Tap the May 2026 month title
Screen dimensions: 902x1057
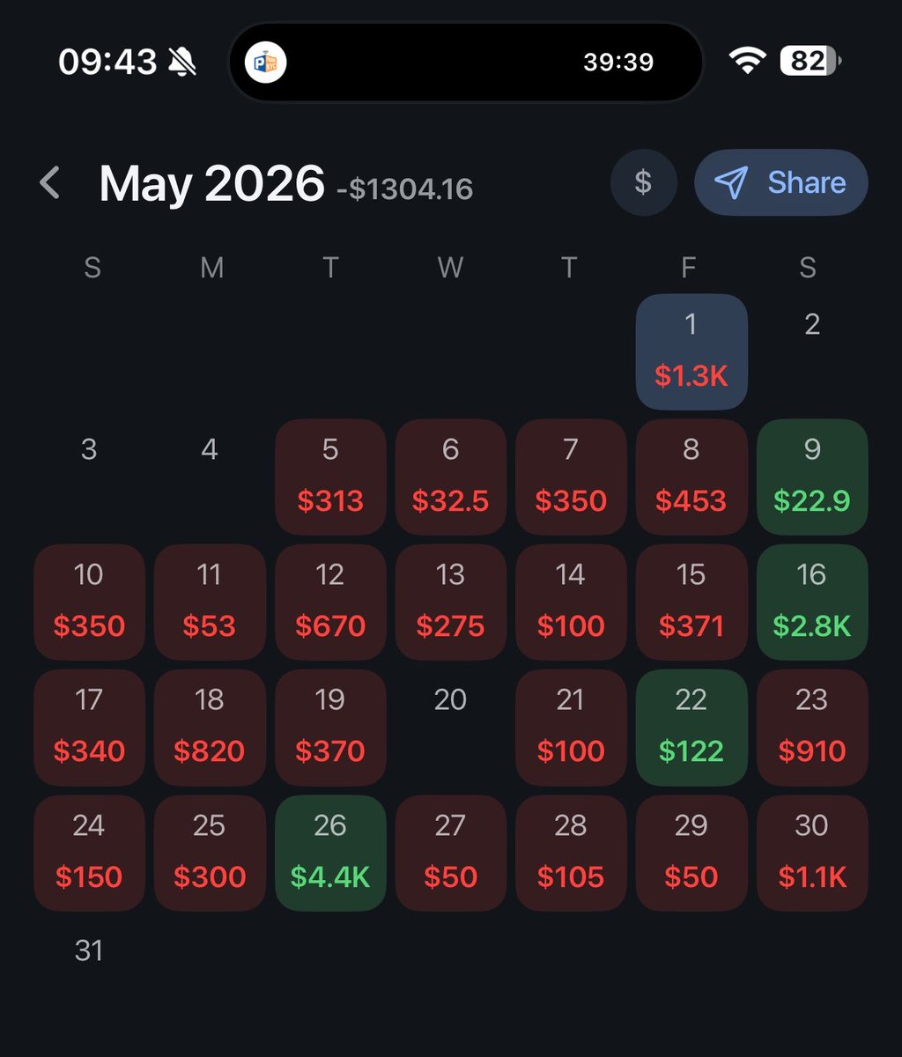coord(212,183)
